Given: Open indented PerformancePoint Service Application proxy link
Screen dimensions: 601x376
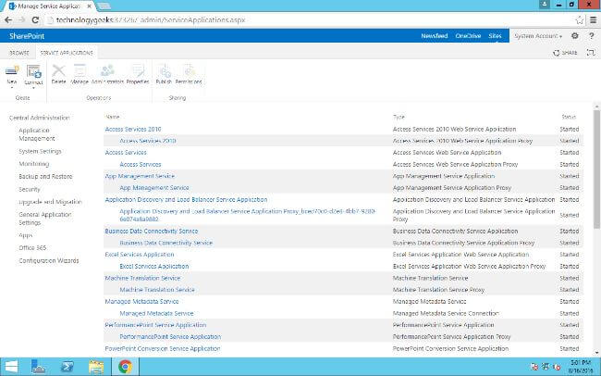Looking at the screenshot, I should pyautogui.click(x=170, y=337).
